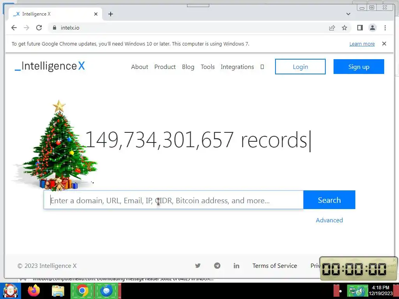This screenshot has width=399, height=299.
Task: Open the Chrome side panel icon
Action: pos(360,28)
